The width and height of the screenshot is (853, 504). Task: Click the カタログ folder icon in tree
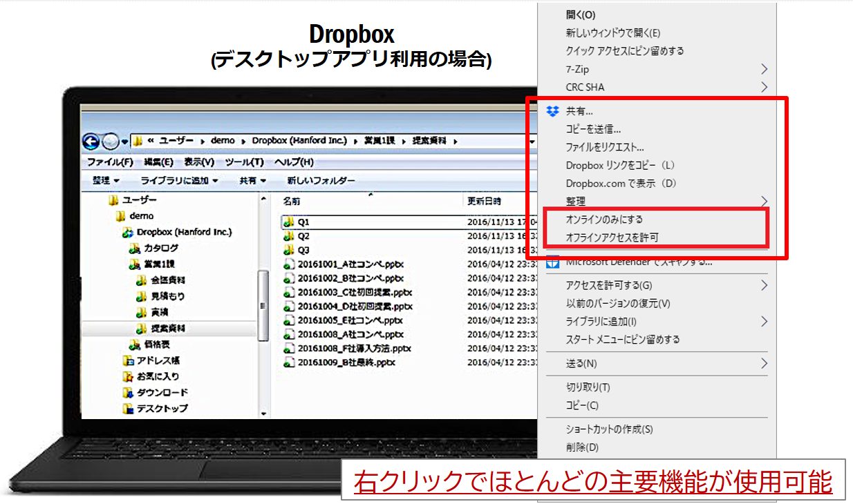click(x=135, y=249)
